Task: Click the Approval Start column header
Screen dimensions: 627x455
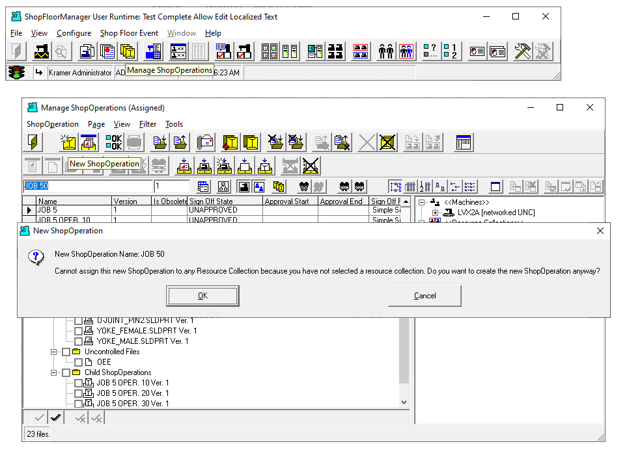Action: (290, 201)
